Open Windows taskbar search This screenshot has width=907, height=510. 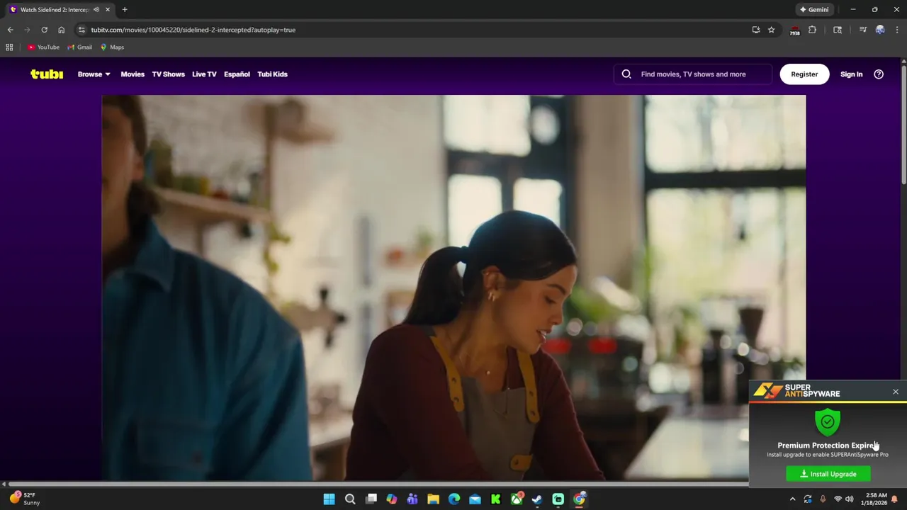pyautogui.click(x=350, y=499)
